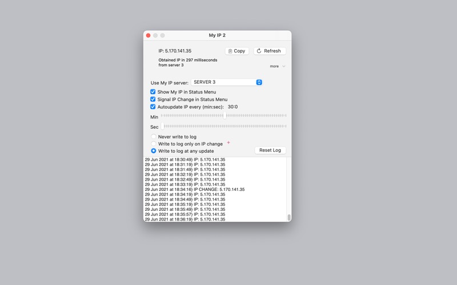The width and height of the screenshot is (457, 285).
Task: Expand the 'more' details chevron
Action: [x=283, y=66]
